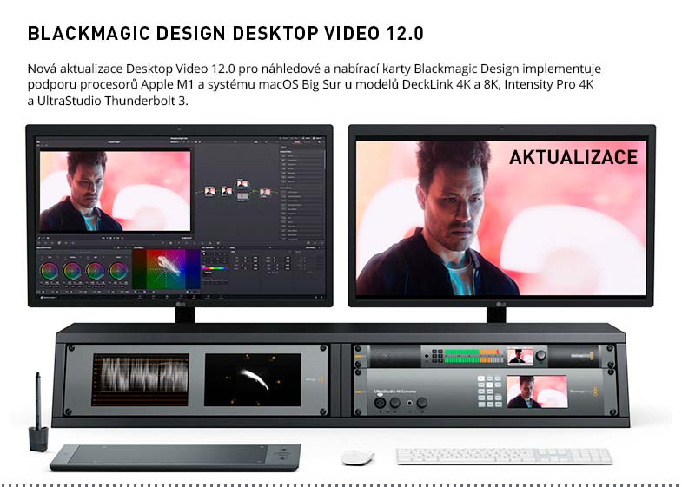Click the paragraph about Apple M1 support
682x487 pixels.
point(314,85)
